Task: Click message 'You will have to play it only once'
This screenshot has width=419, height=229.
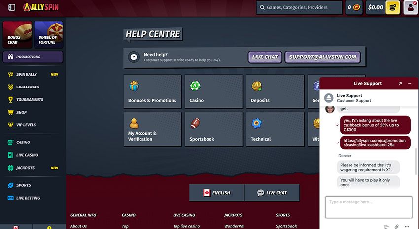Action: pyautogui.click(x=368, y=182)
